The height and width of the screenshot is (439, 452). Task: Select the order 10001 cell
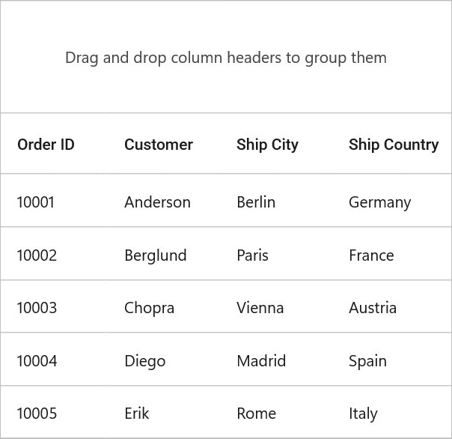[x=36, y=202]
